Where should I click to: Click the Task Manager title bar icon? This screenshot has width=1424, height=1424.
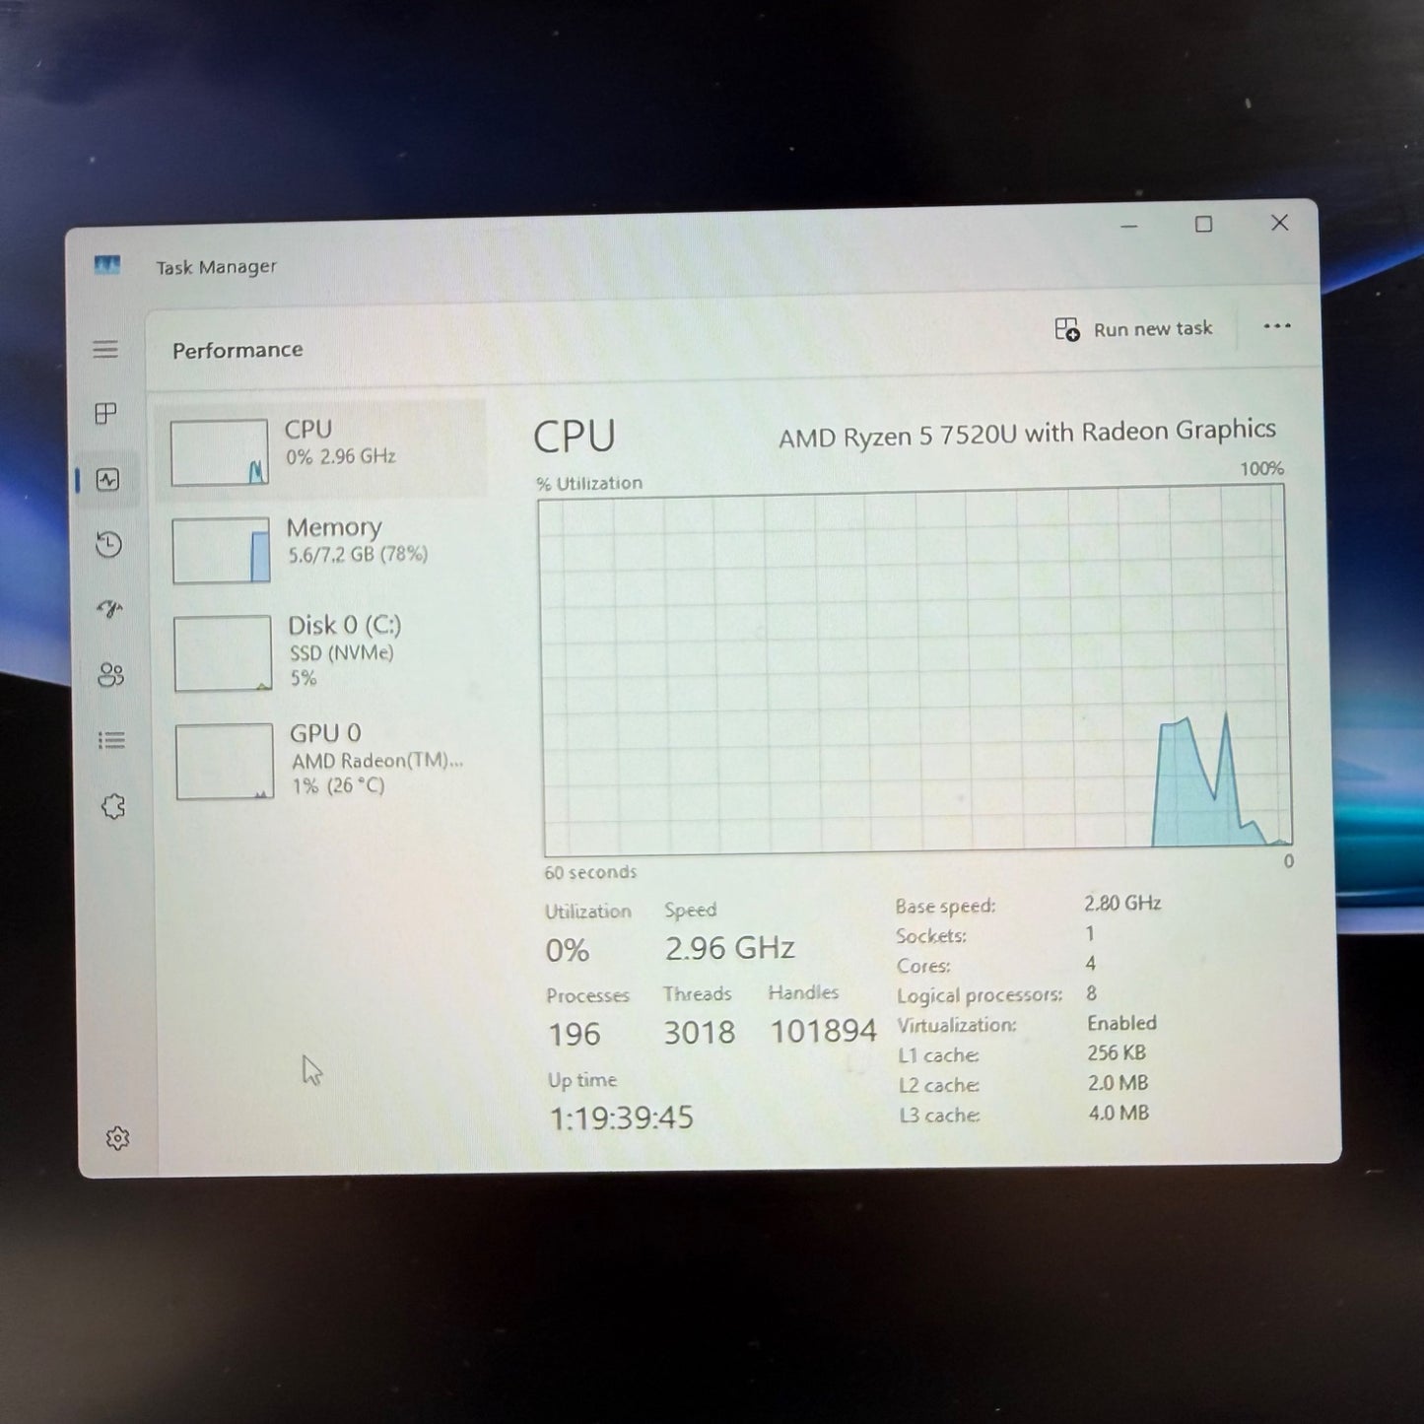(106, 265)
